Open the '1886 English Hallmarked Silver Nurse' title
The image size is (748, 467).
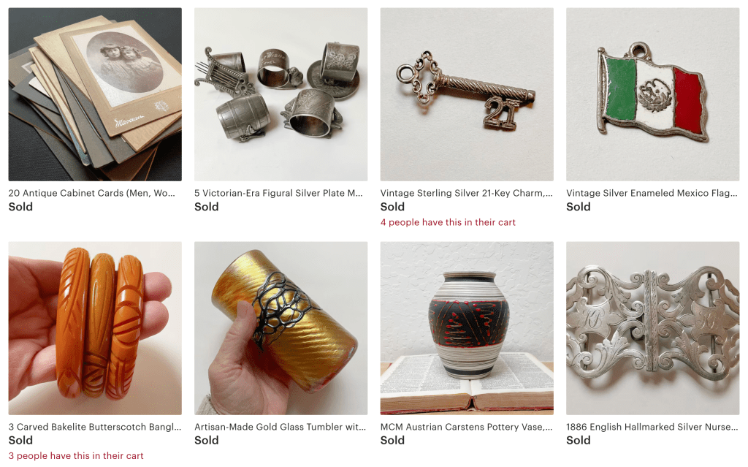652,428
